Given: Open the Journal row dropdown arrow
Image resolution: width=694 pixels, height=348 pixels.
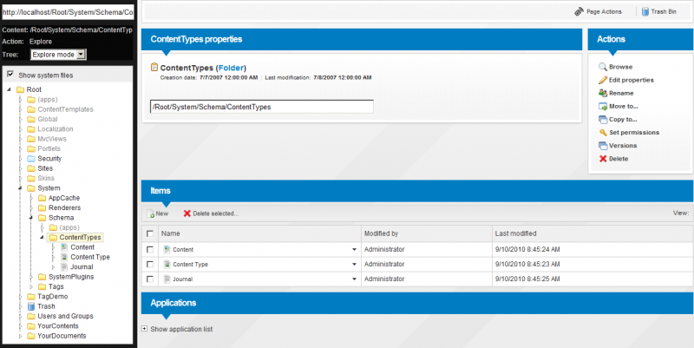Looking at the screenshot, I should [x=354, y=279].
